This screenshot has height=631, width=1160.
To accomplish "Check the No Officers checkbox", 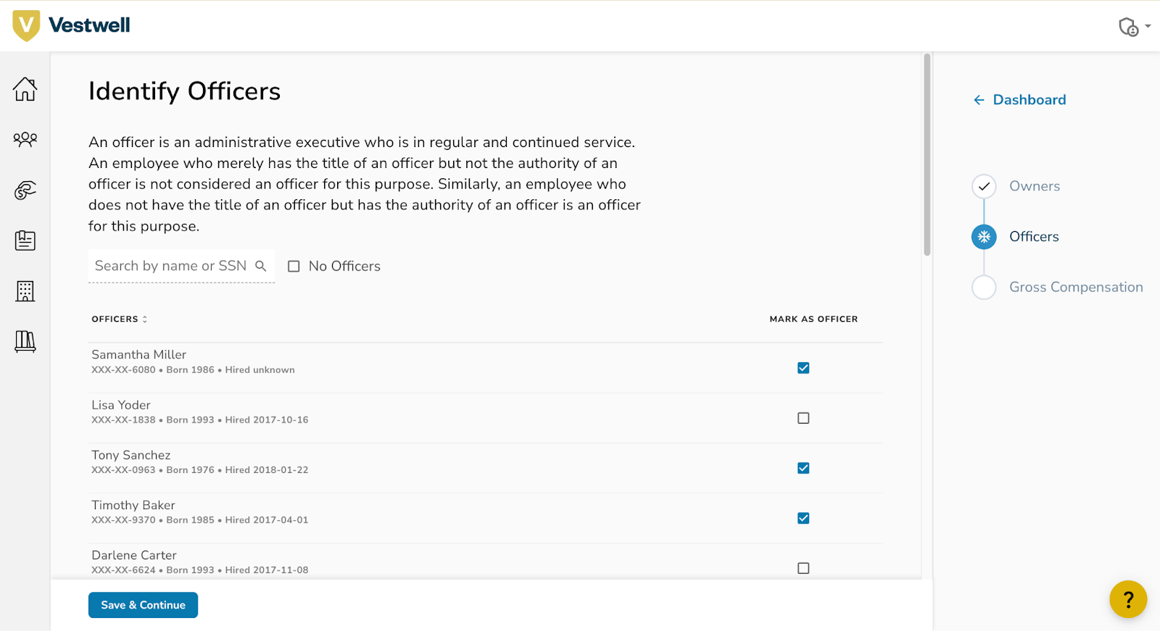I will coord(294,267).
